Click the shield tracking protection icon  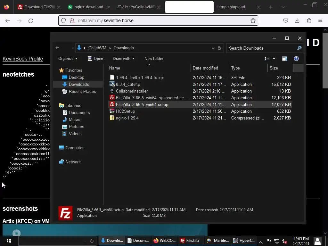[x=63, y=20]
